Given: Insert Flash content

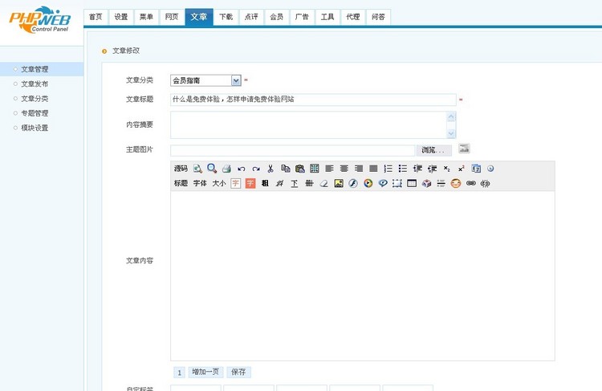Looking at the screenshot, I should pos(353,183).
